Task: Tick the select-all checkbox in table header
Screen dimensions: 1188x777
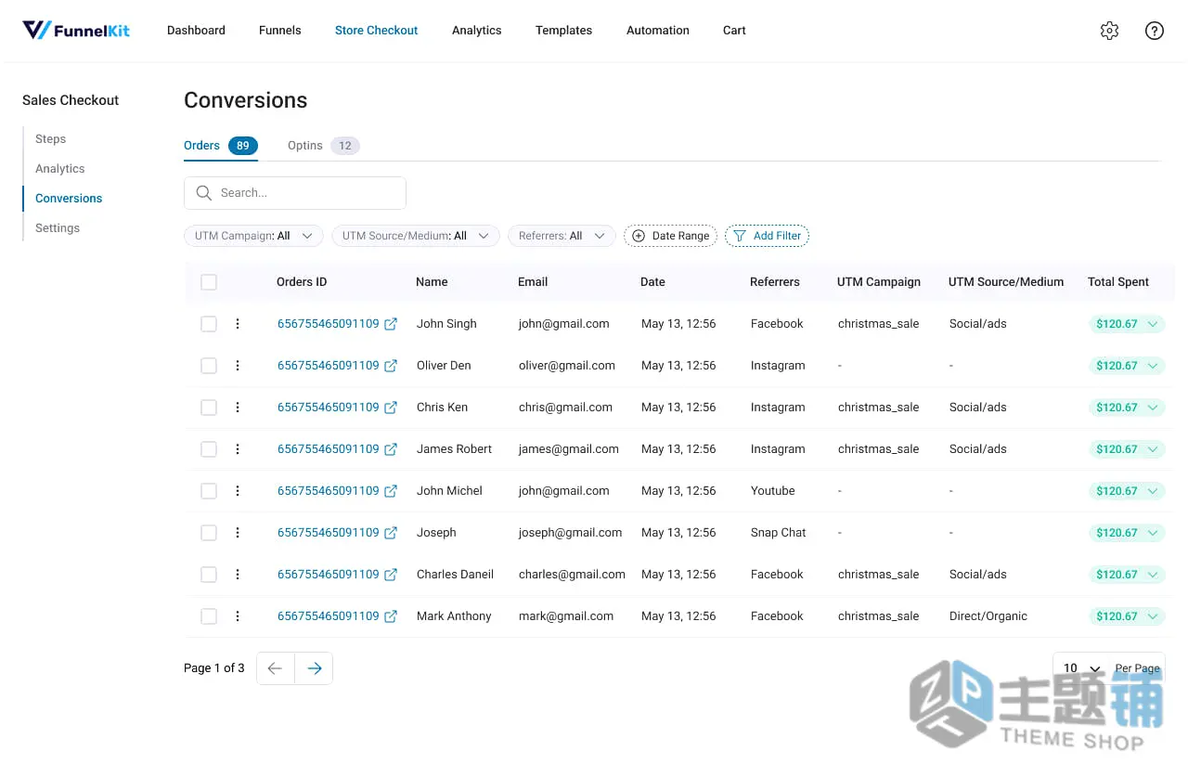Action: pos(209,282)
